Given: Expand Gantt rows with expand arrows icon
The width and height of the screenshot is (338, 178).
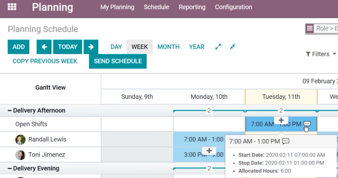Looking at the screenshot, I should pyautogui.click(x=218, y=47).
